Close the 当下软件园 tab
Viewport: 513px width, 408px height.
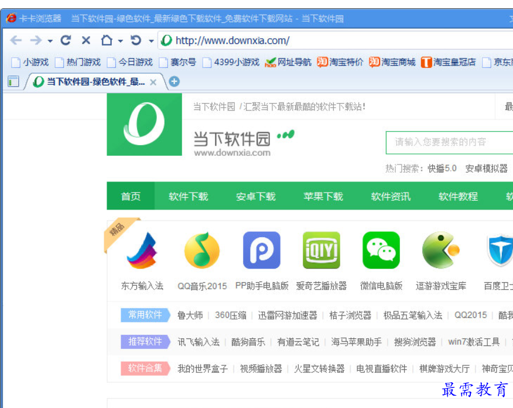(153, 82)
